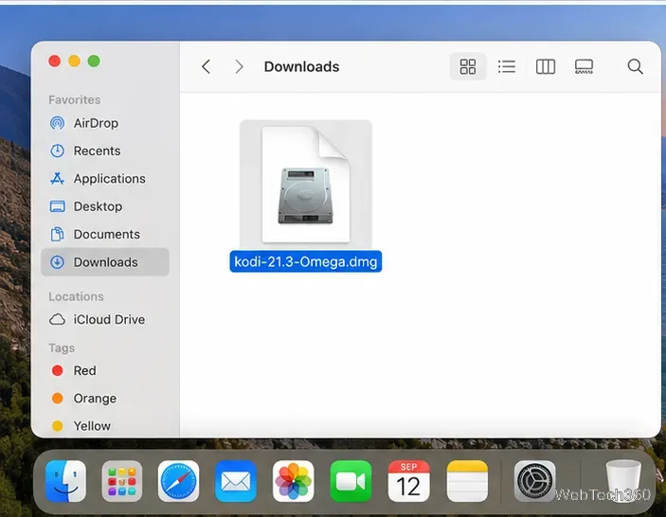
Task: Open FaceTime from the Dock
Action: click(x=351, y=481)
